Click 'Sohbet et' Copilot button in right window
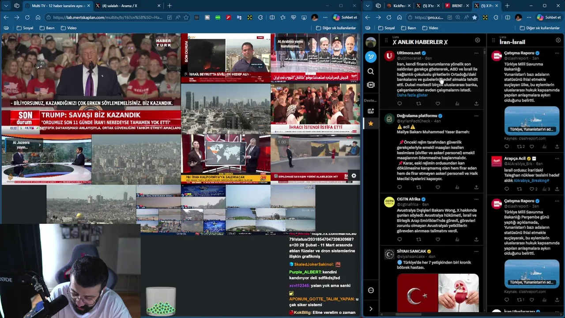 point(549,17)
